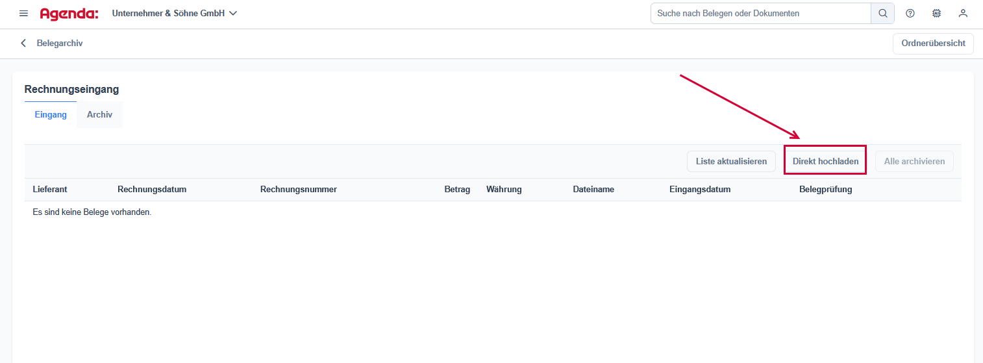Switch to the Eingang tab
Screen dimensions: 983x363
pos(51,115)
